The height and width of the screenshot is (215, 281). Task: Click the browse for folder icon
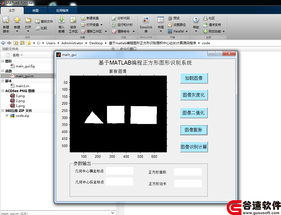click(x=22, y=43)
